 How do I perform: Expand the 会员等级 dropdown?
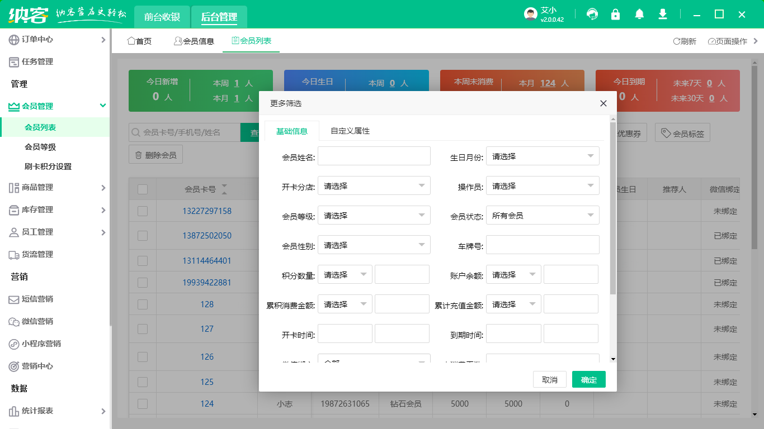(374, 216)
